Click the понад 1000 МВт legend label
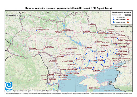Viewport: 137px width, 97px height. [121, 22]
